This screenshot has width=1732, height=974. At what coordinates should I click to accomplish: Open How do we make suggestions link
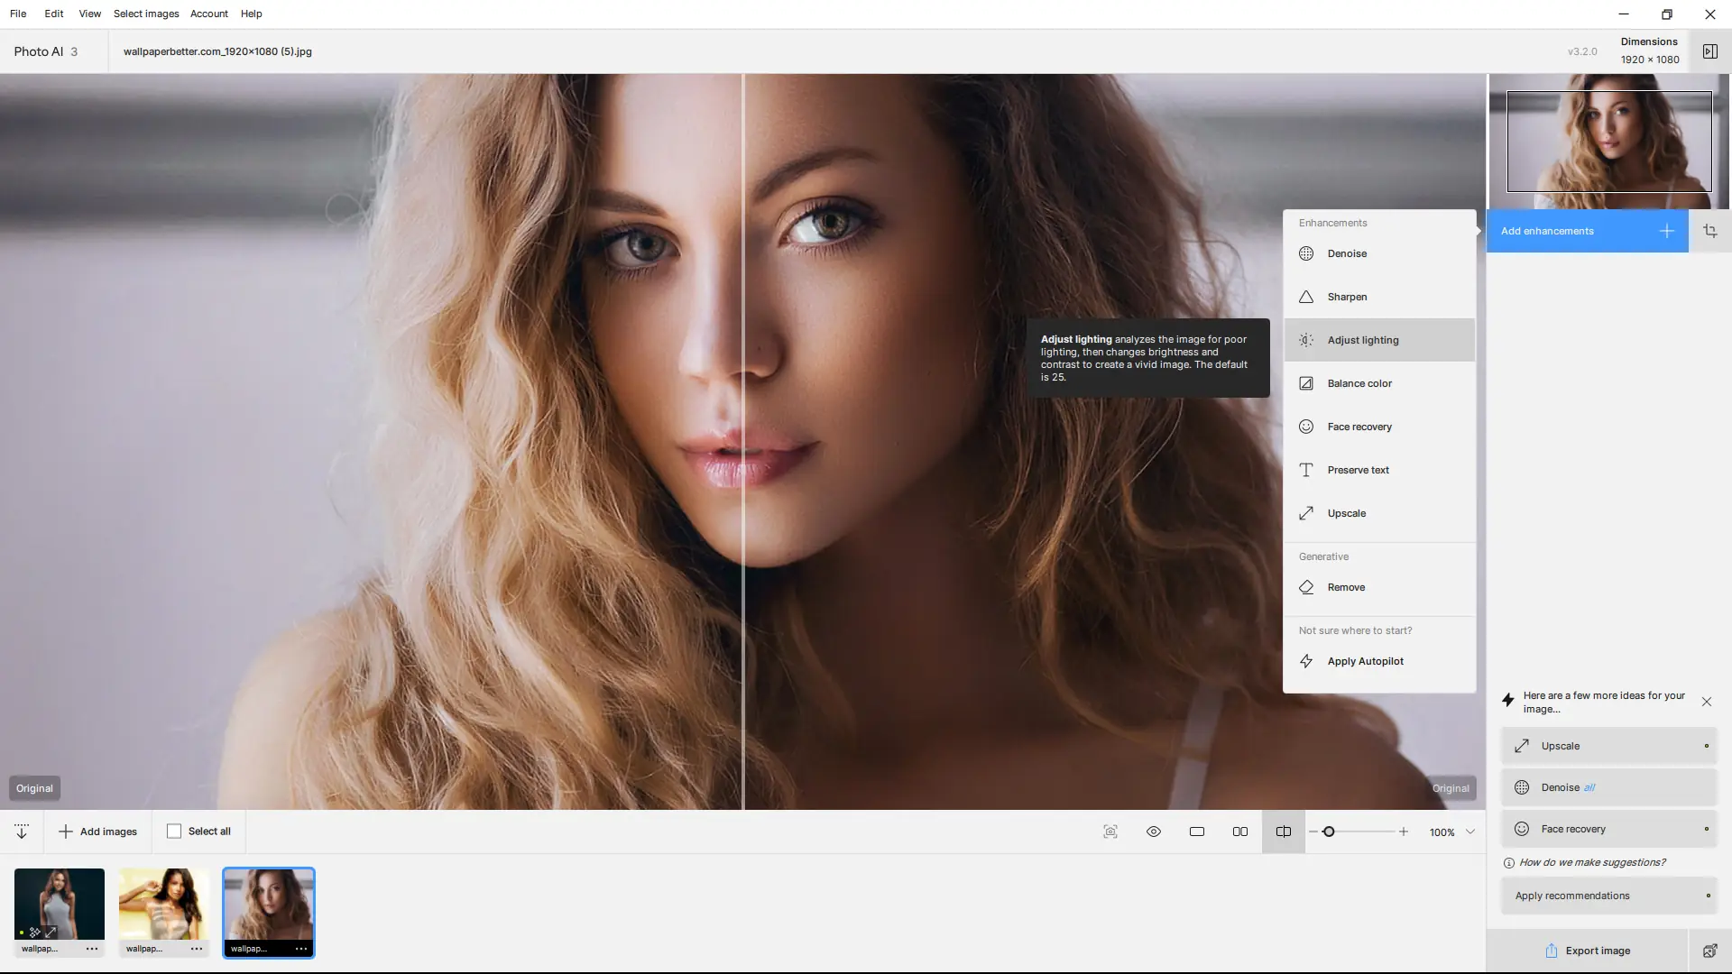point(1591,862)
